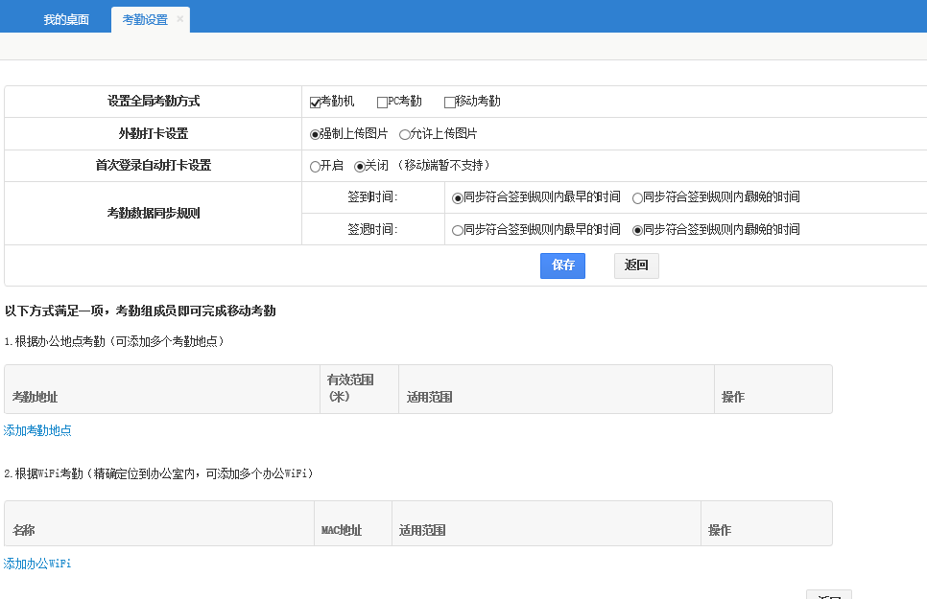Image resolution: width=927 pixels, height=599 pixels.
Task: Click the 返回 button beside 保存
Action: click(636, 265)
